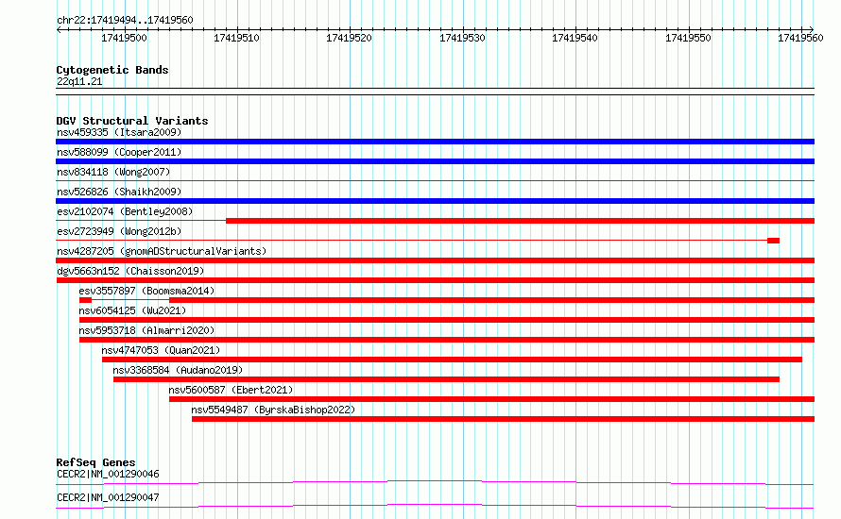Open variant nsv5549487 (ByrskaBishop2022) label
Screen dimensions: 841x519
coord(273,410)
